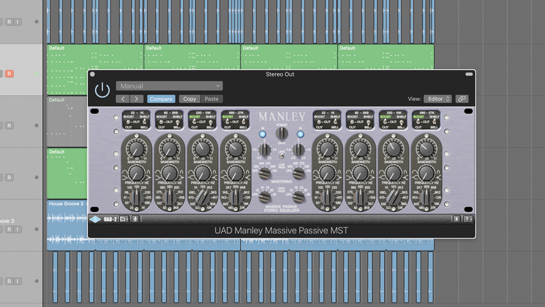Open the View Editor dropdown
Screen dimensions: 545x307
(437, 99)
